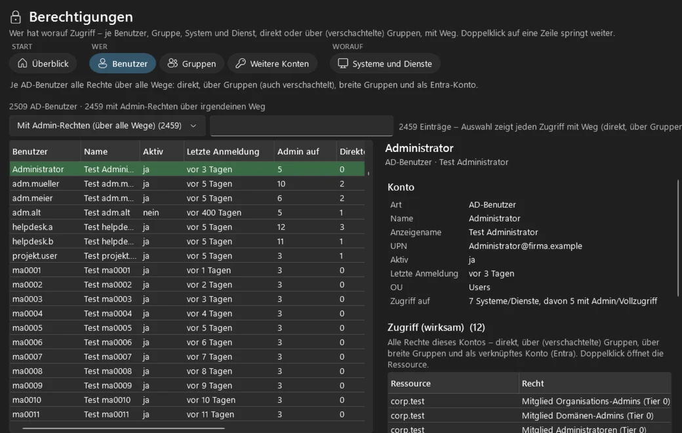Select the ma0010 user row
Viewport: 682px width, 433px height.
click(x=187, y=400)
